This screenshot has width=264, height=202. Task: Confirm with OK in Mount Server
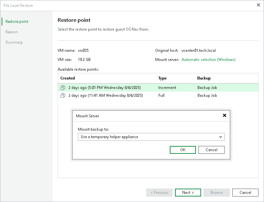point(183,150)
